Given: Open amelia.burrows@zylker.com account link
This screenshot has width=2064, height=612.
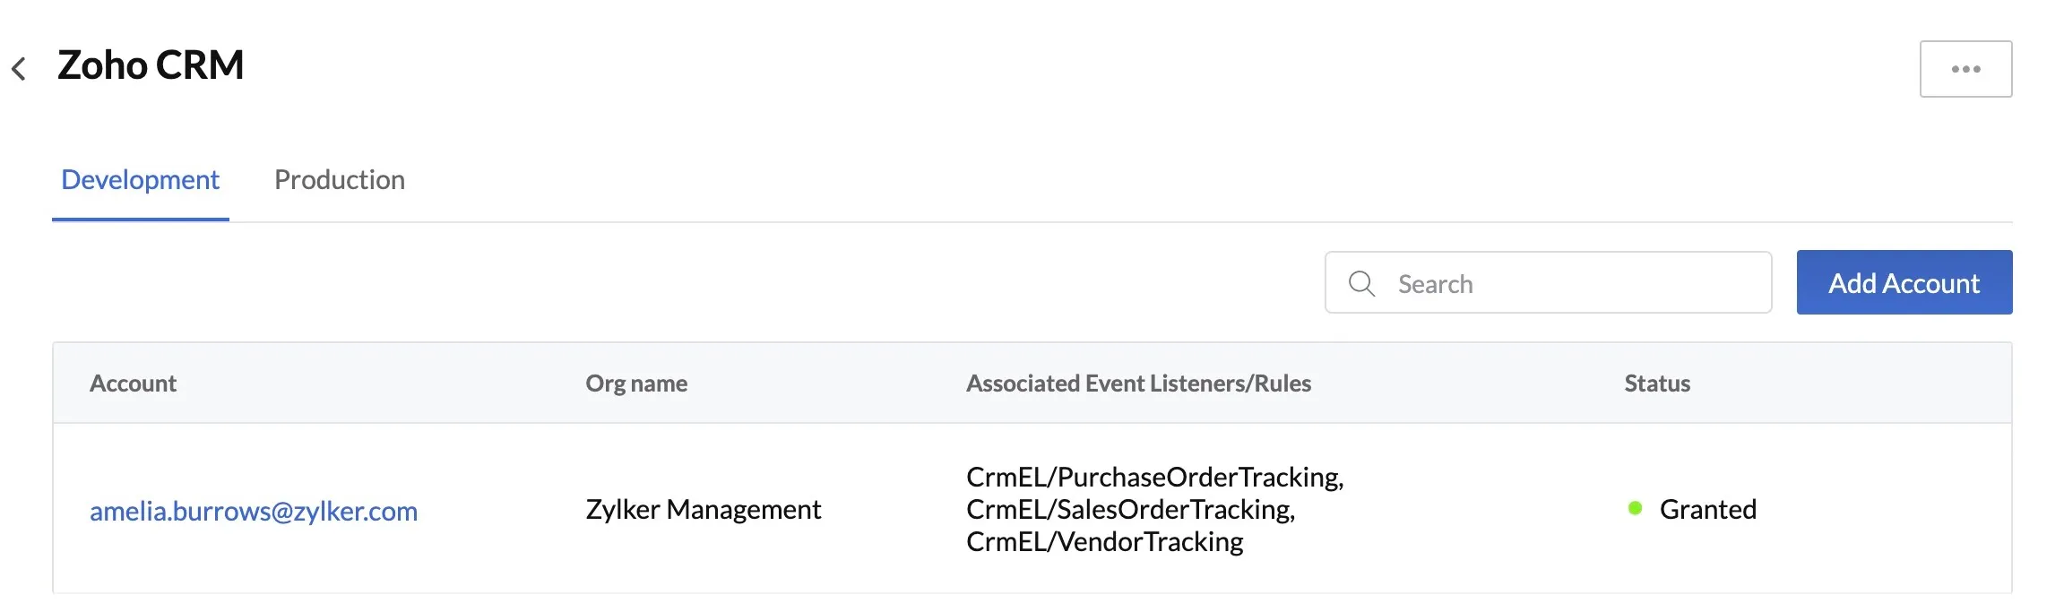Looking at the screenshot, I should tap(254, 510).
